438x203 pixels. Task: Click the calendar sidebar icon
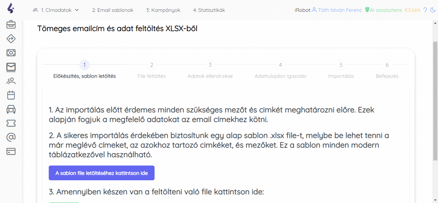pos(11,95)
